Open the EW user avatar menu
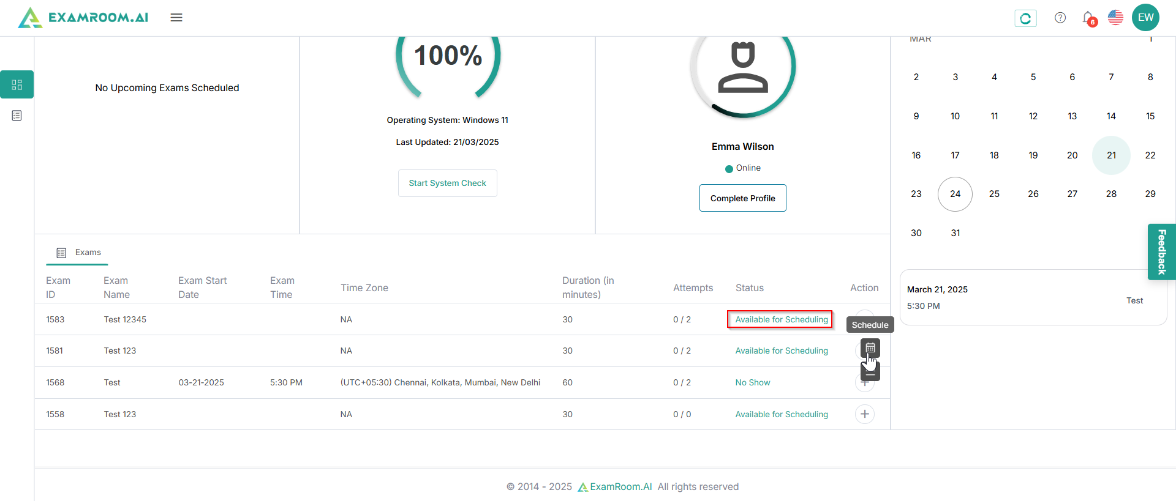Viewport: 1176px width, 501px height. pyautogui.click(x=1145, y=18)
